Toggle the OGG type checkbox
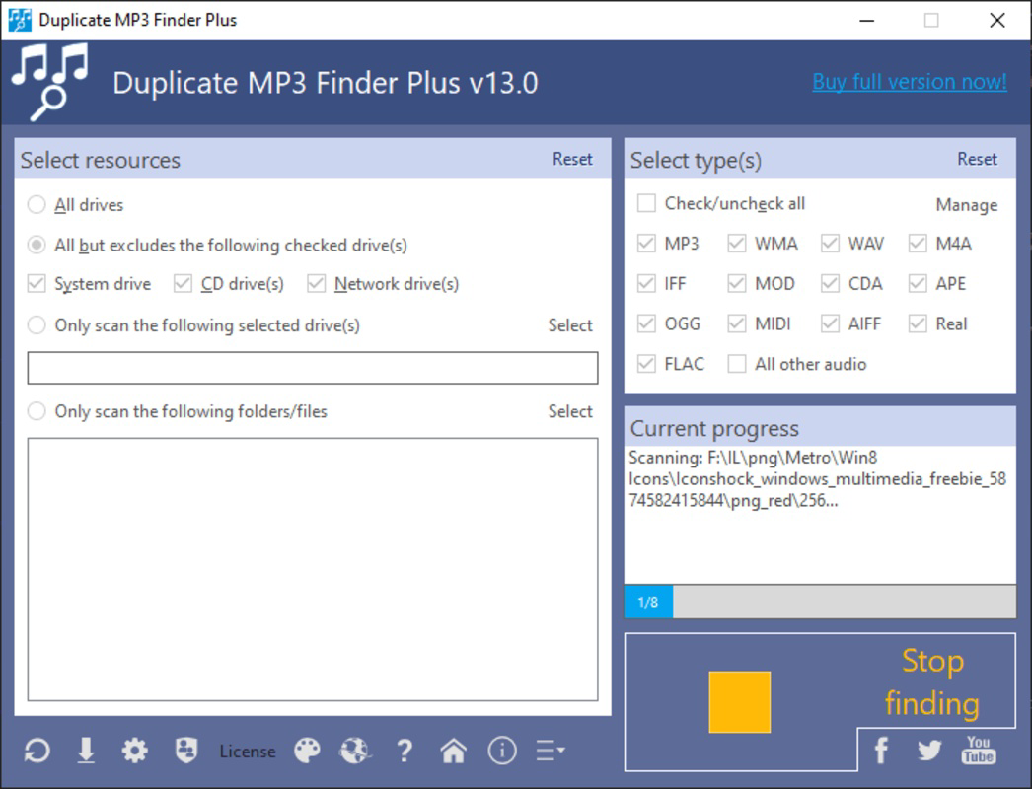 pyautogui.click(x=646, y=323)
